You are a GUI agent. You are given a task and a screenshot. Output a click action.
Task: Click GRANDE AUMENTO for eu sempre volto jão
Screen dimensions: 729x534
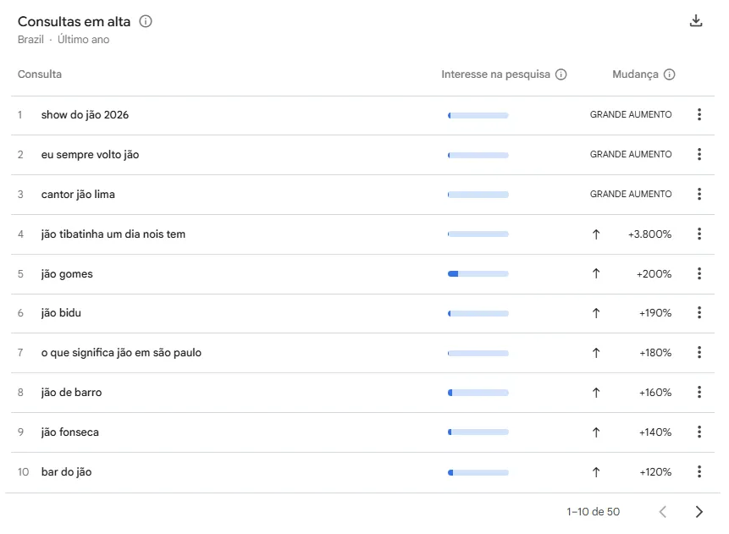coord(631,154)
